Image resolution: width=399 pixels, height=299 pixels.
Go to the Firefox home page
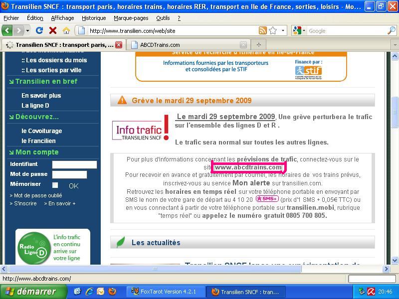[66, 30]
